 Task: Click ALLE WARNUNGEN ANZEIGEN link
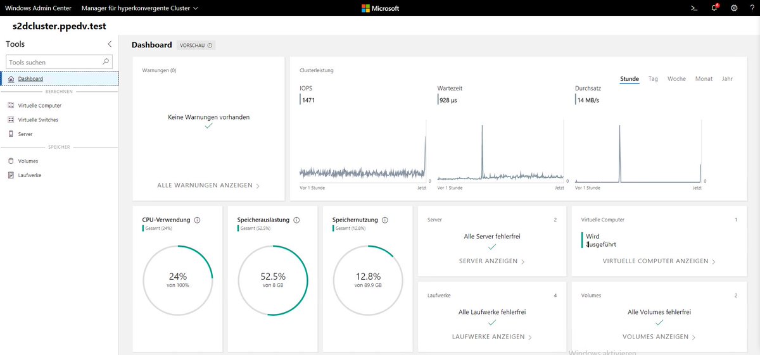pyautogui.click(x=208, y=185)
